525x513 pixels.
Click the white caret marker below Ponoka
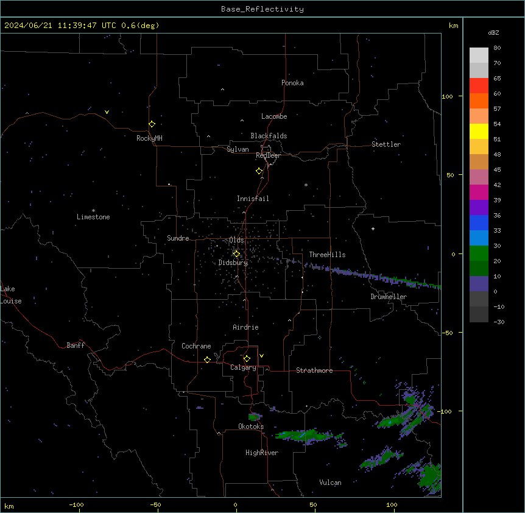point(223,90)
